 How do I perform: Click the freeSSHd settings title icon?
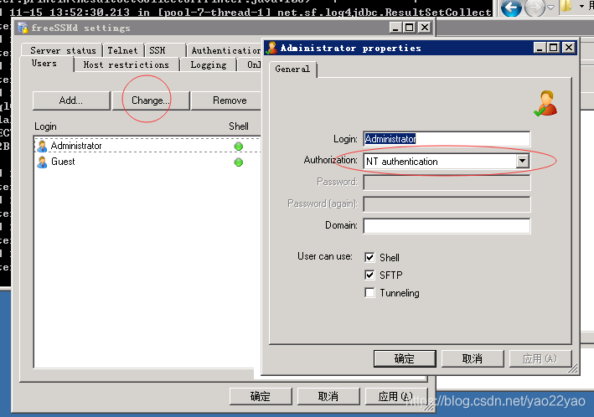(x=23, y=28)
